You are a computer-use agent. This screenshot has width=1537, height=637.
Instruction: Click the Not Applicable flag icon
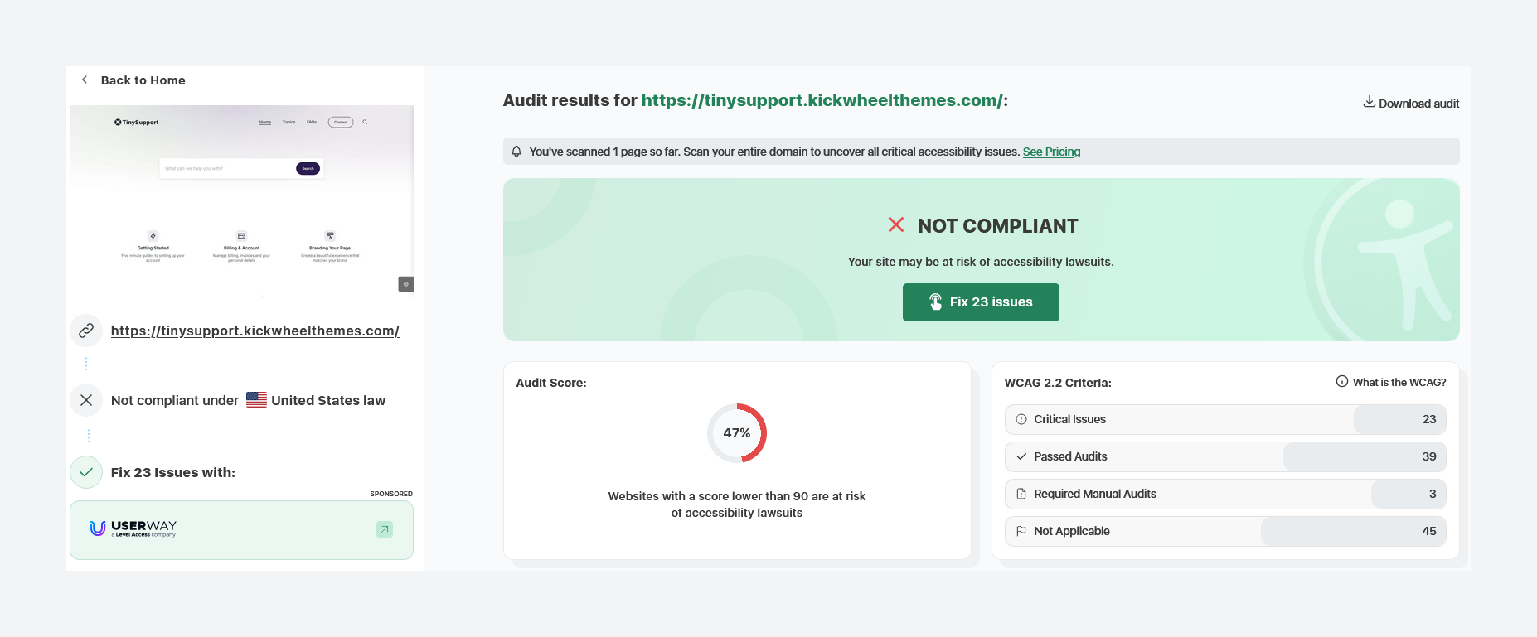pos(1021,531)
